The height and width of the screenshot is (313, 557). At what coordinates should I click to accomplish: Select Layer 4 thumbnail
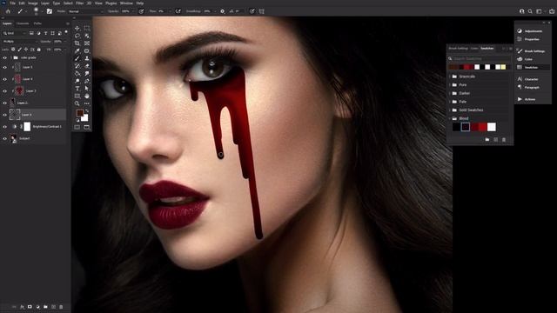click(x=17, y=79)
